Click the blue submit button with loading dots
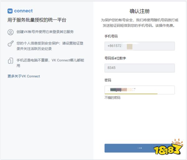The image size is (187, 160). click(x=140, y=148)
